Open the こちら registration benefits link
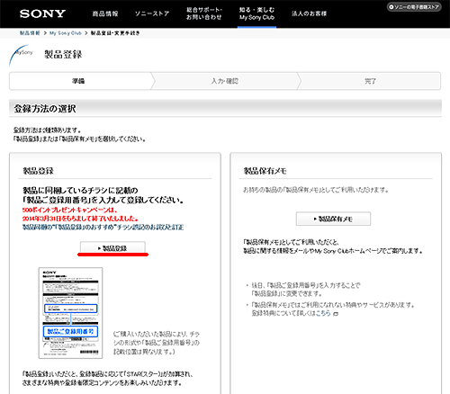The height and width of the screenshot is (394, 450). (x=323, y=313)
